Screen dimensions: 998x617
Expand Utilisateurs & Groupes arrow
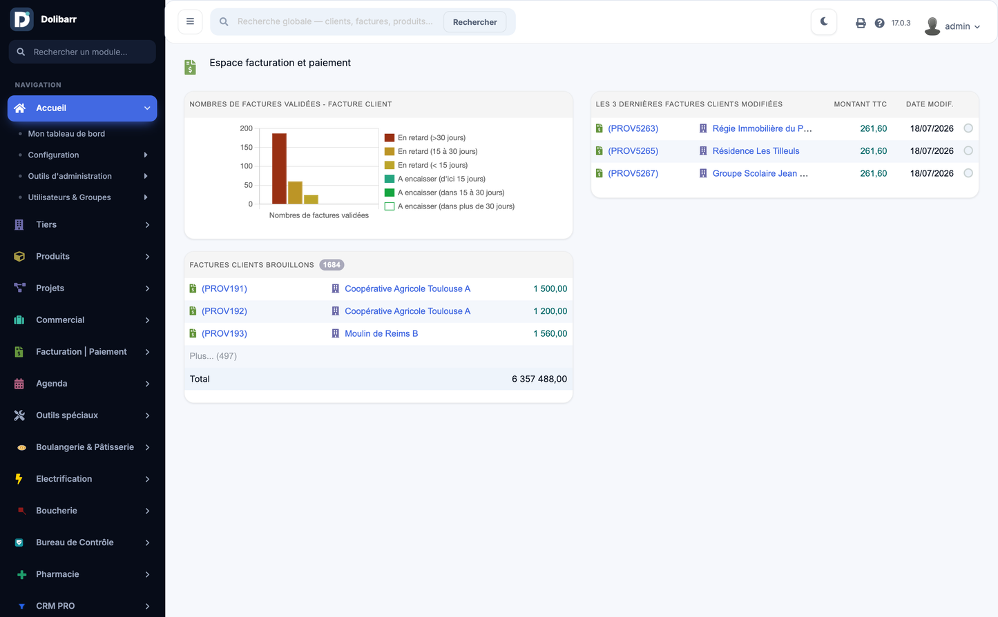click(x=146, y=197)
